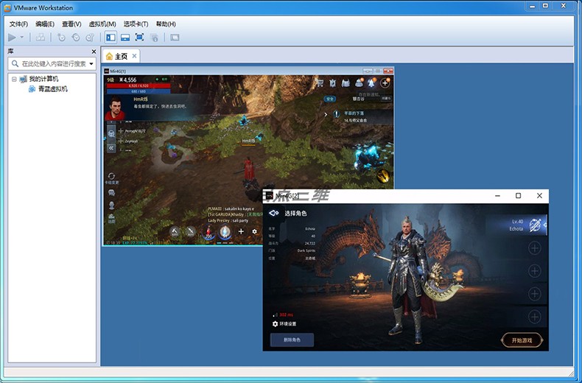Expand the quest tracker chevron in Mir4G[1]
Viewport: 582px width, 383px height.
pos(326,115)
